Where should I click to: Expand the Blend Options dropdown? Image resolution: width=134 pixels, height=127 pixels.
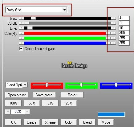coord(25,85)
